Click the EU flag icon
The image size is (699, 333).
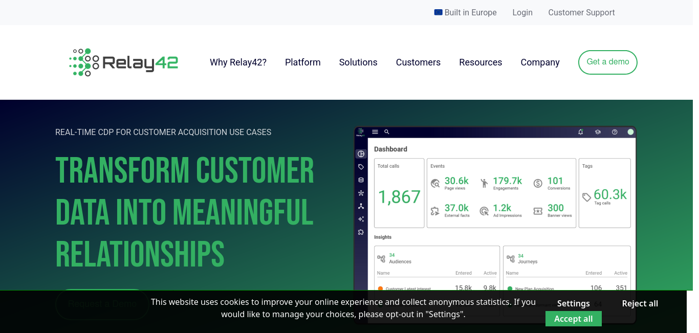pyautogui.click(x=438, y=12)
